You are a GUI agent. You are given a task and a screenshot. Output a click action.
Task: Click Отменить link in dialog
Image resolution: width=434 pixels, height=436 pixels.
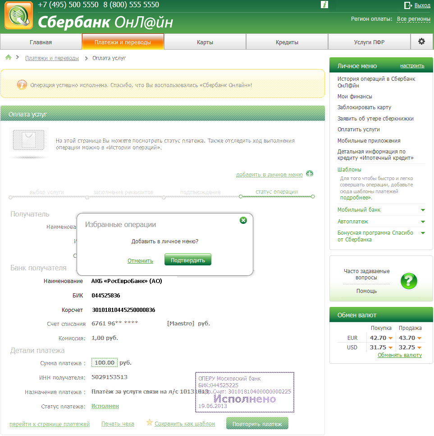coord(140,260)
